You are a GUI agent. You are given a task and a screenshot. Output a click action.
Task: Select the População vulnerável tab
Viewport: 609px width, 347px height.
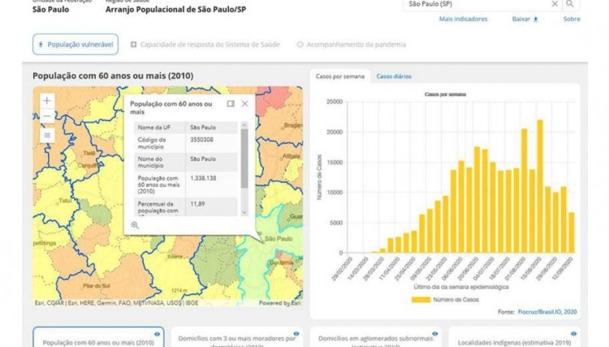click(x=76, y=45)
